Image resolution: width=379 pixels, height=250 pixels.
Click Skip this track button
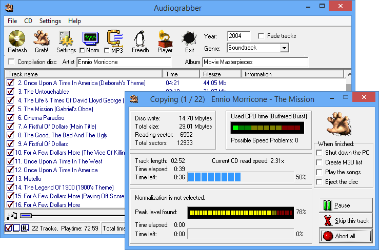click(x=346, y=220)
